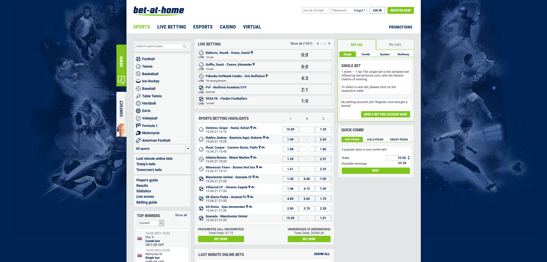Open statistics bars icon for Dimitrov - Nadal

coord(255,128)
